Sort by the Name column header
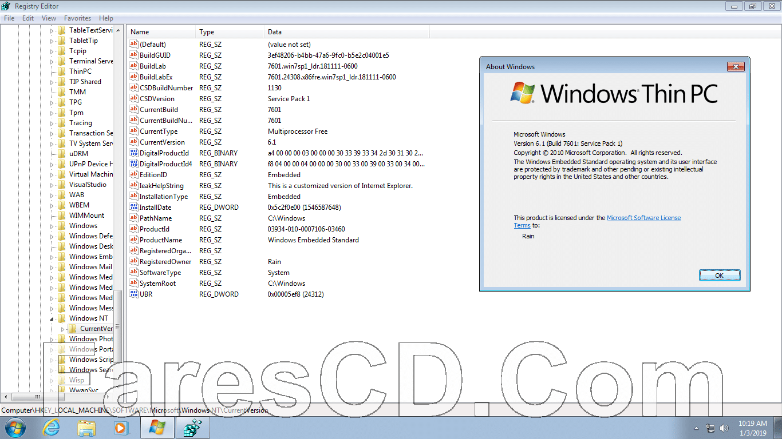Screen dimensions: 782x439 [x=162, y=32]
